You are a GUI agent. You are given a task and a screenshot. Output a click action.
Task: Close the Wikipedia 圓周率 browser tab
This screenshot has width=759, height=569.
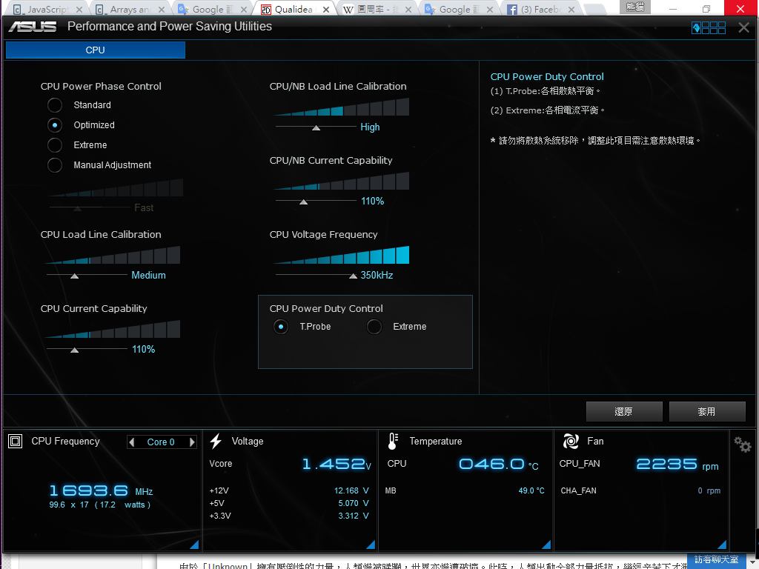click(408, 9)
